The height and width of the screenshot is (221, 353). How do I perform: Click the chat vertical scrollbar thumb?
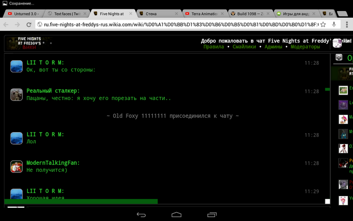tap(328, 90)
